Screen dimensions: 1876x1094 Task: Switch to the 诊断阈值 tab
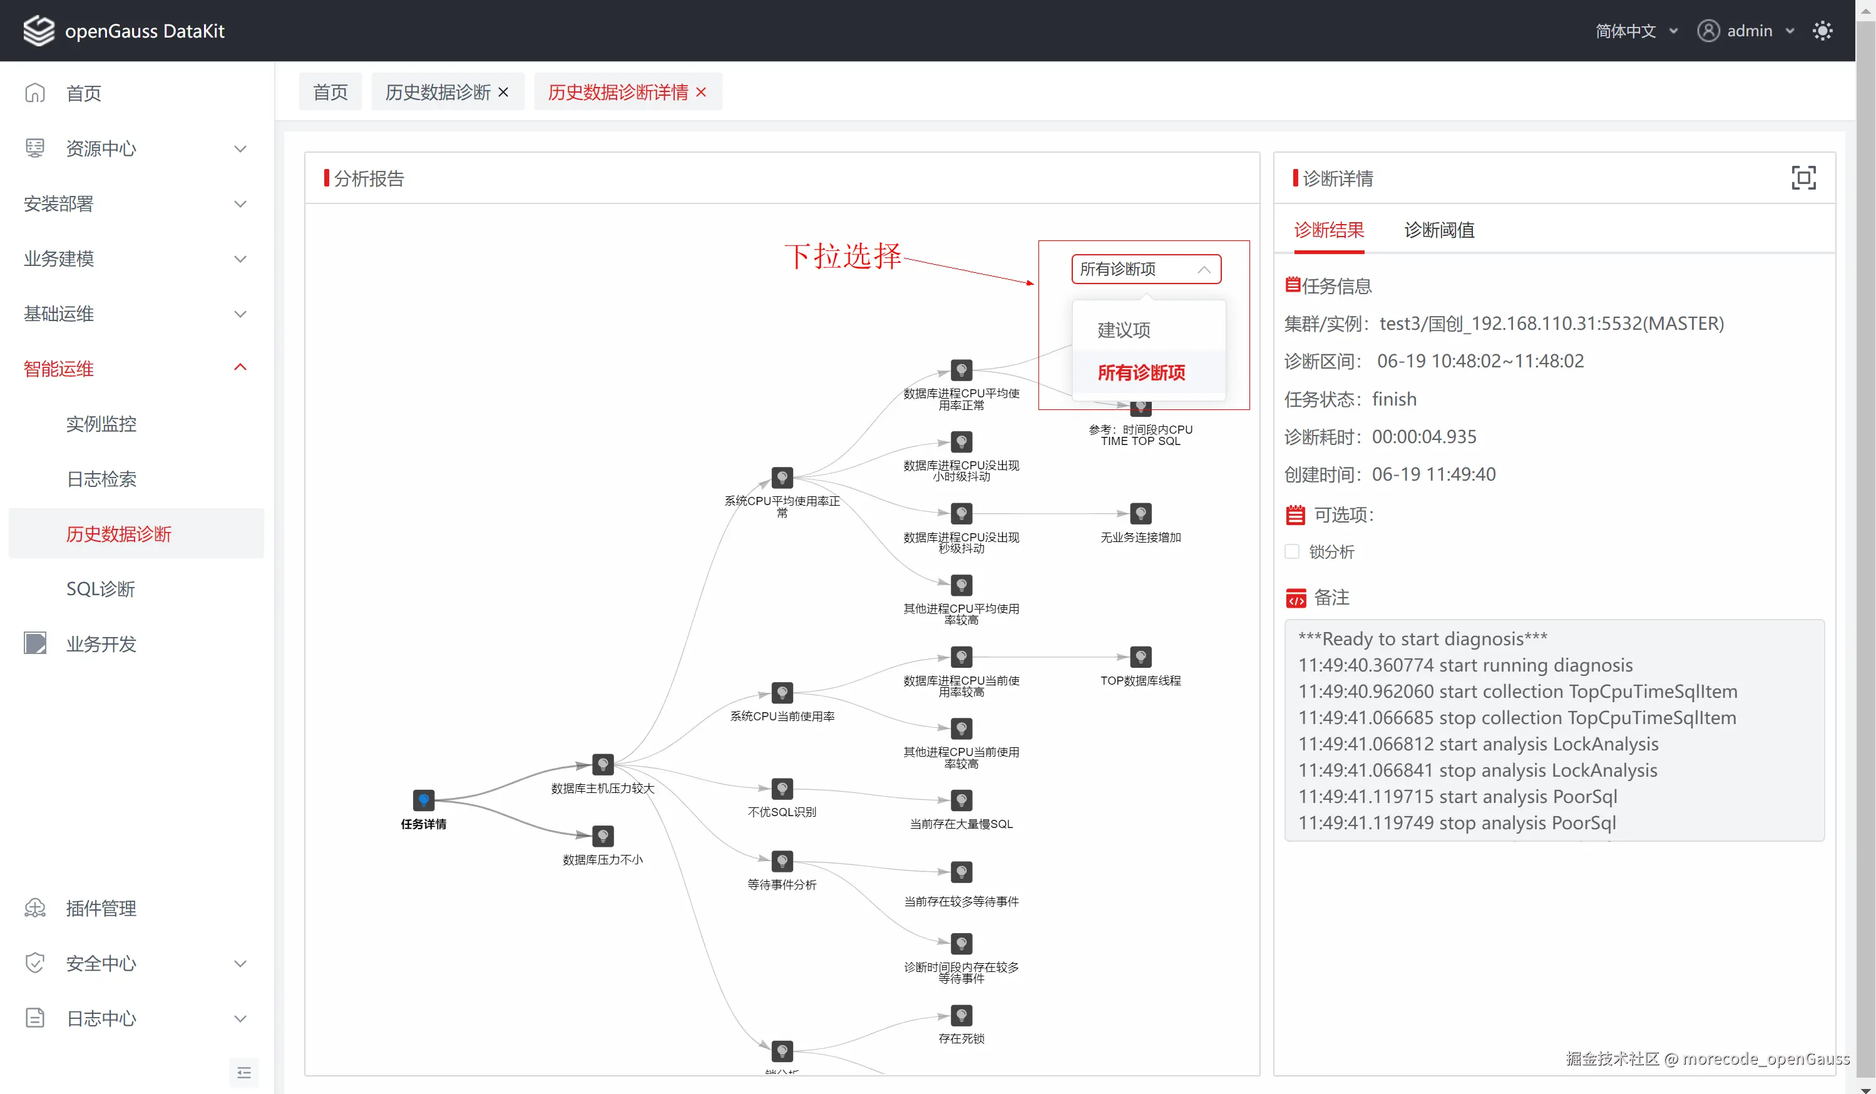click(x=1438, y=230)
